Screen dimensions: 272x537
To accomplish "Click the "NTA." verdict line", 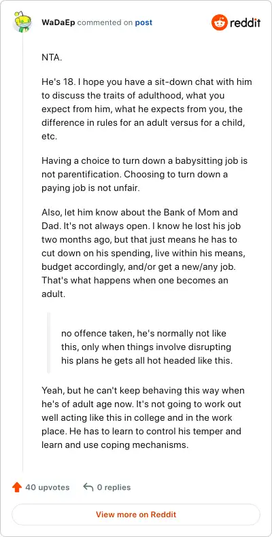I will (52, 57).
